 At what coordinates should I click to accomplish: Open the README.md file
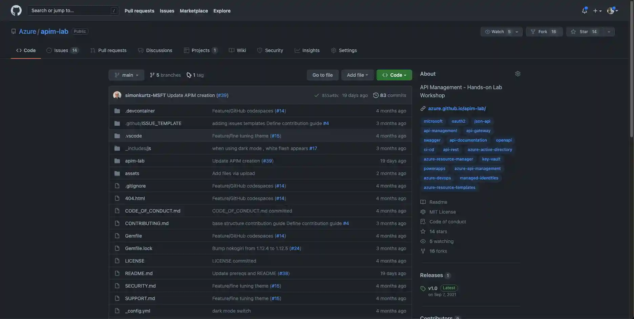click(x=139, y=273)
